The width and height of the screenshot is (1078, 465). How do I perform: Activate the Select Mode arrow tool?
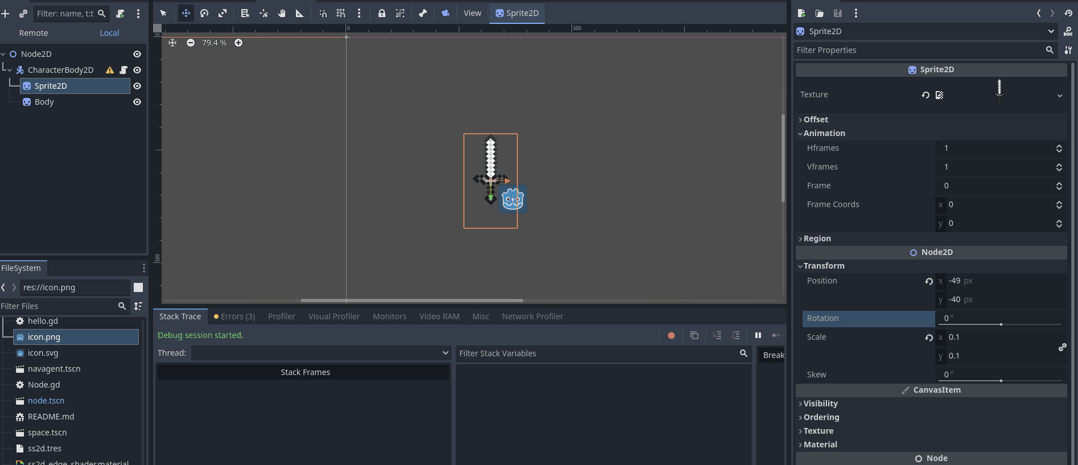[163, 13]
